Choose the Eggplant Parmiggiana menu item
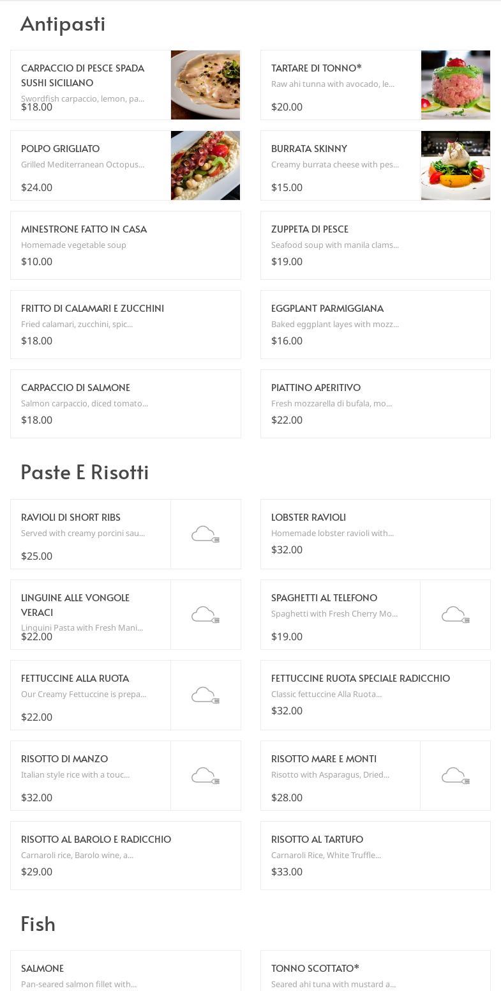Screen dimensions: 501x991 coord(375,325)
